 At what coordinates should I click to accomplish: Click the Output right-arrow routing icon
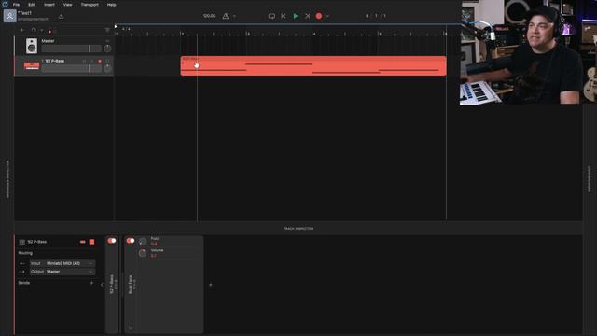click(x=22, y=272)
